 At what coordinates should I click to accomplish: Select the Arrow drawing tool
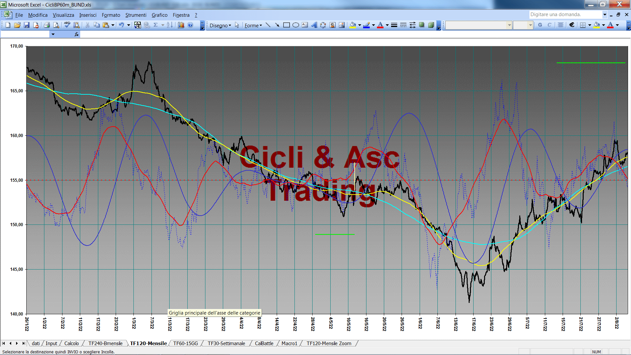[277, 25]
